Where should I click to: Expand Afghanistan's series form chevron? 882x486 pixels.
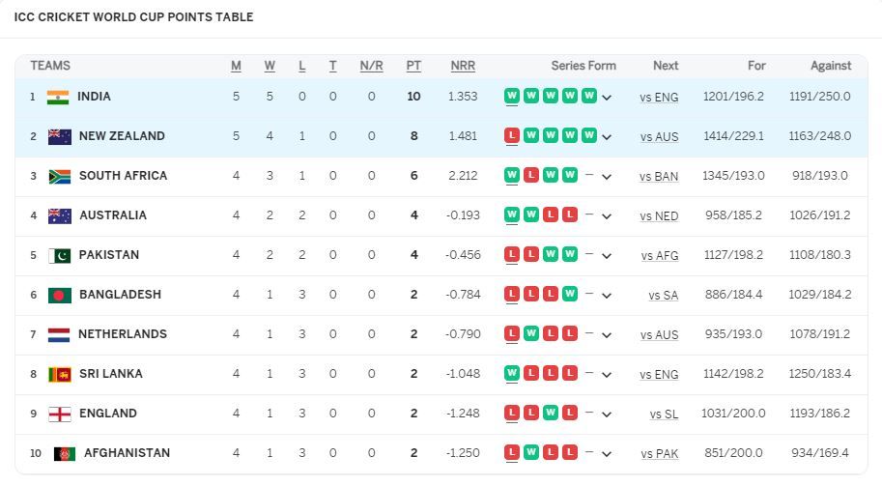607,454
